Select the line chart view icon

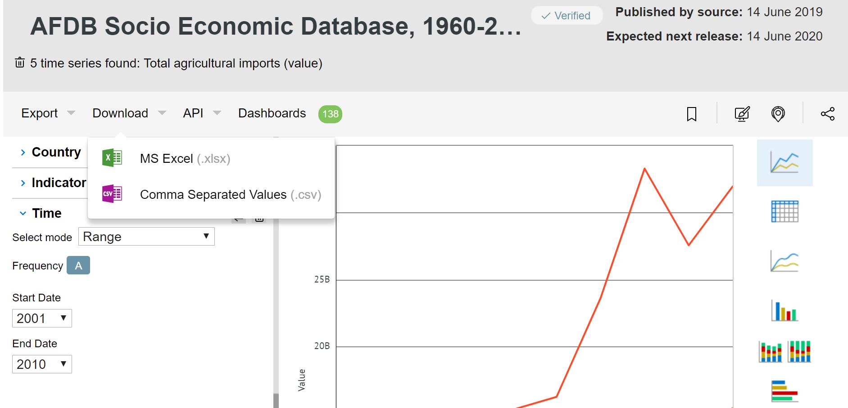click(x=785, y=163)
